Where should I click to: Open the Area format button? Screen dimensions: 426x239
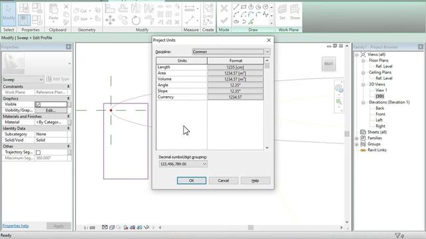click(235, 73)
